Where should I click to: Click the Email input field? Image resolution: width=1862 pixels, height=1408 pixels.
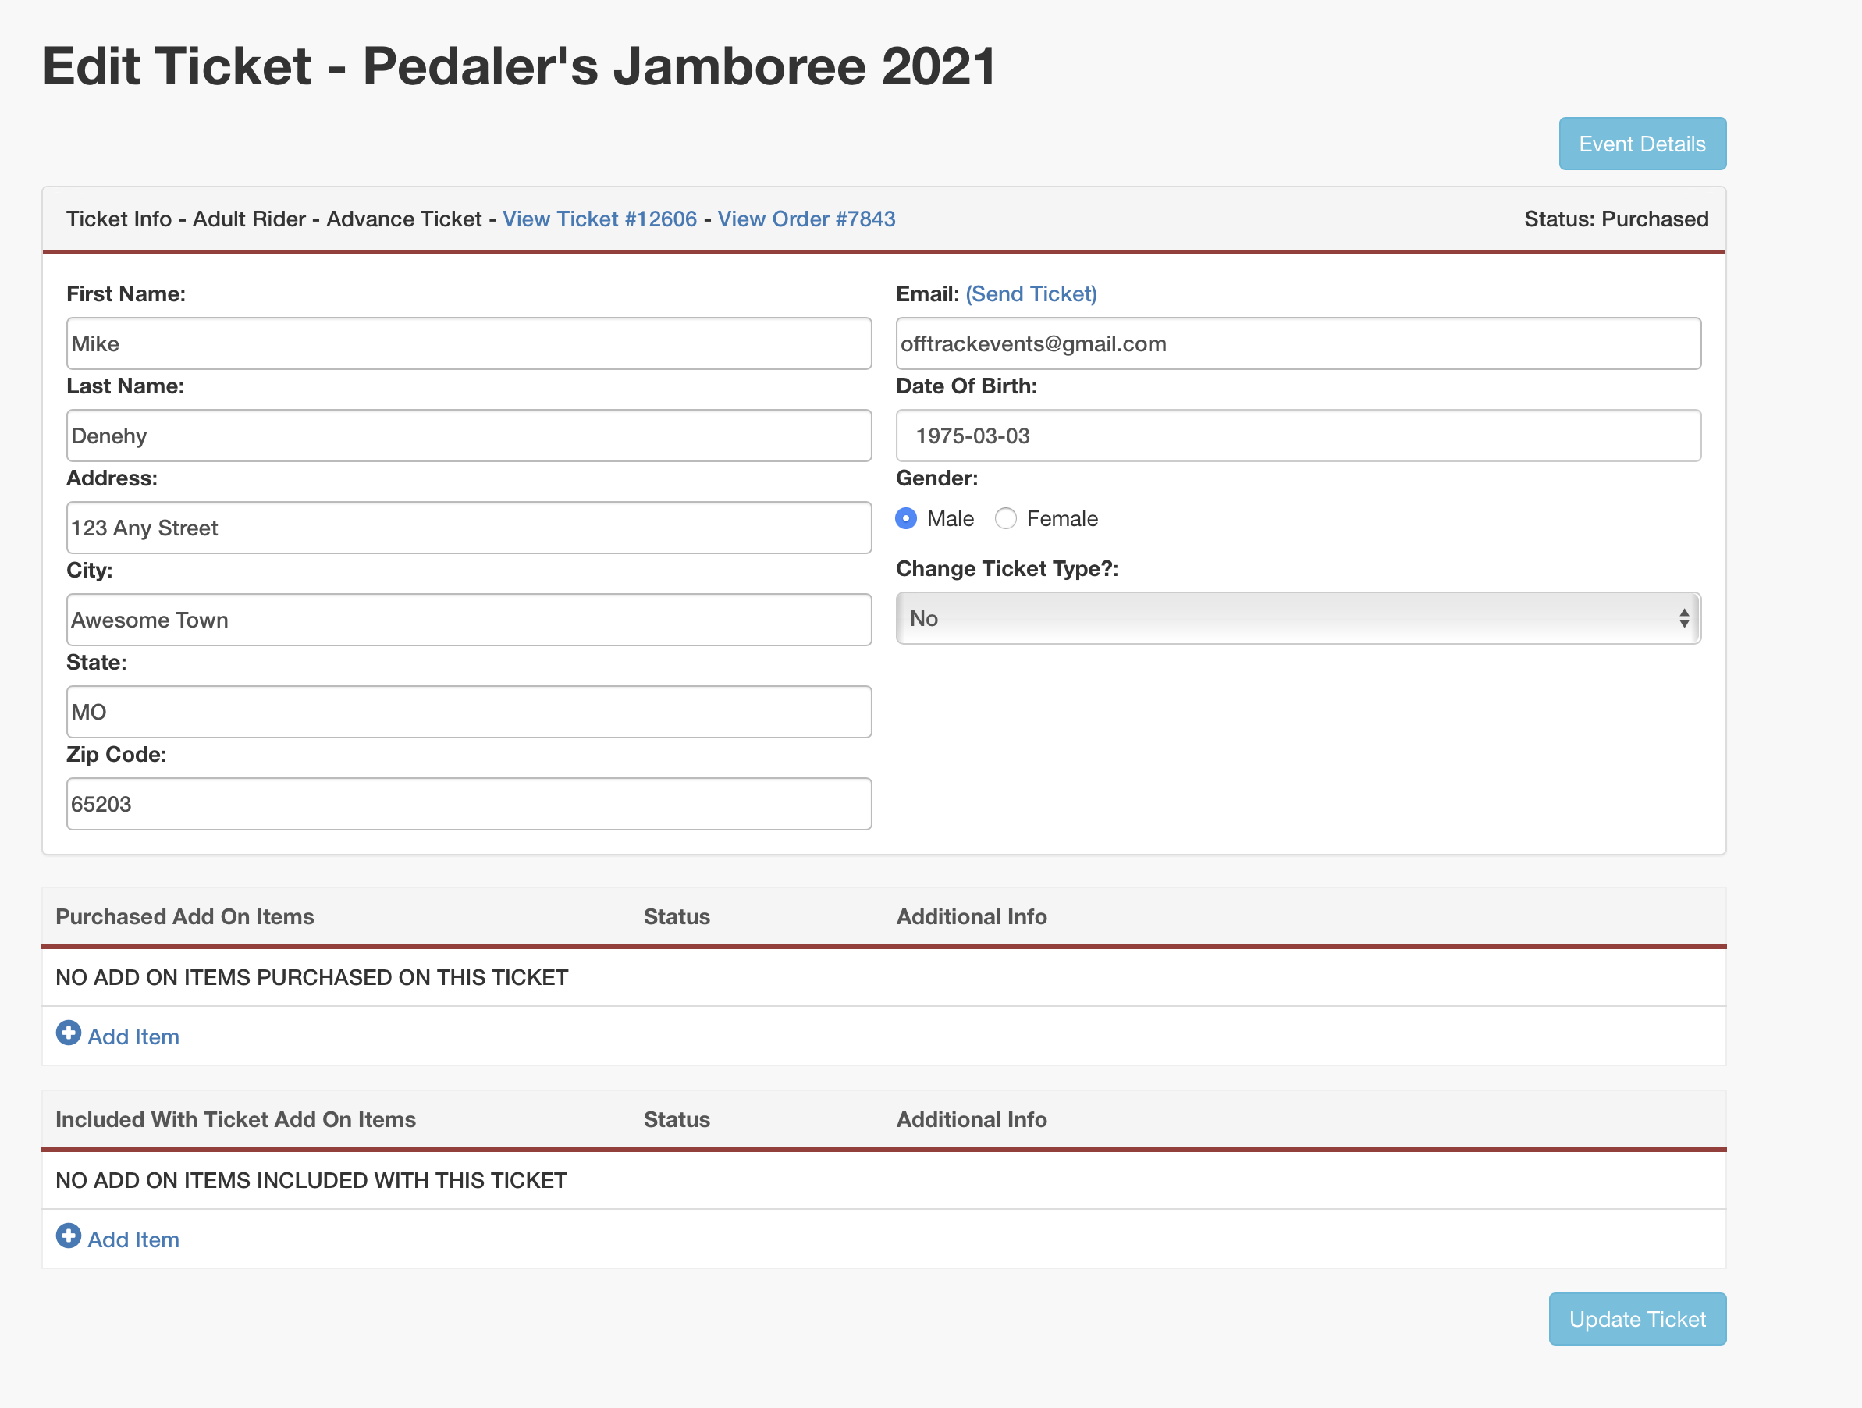[1297, 343]
